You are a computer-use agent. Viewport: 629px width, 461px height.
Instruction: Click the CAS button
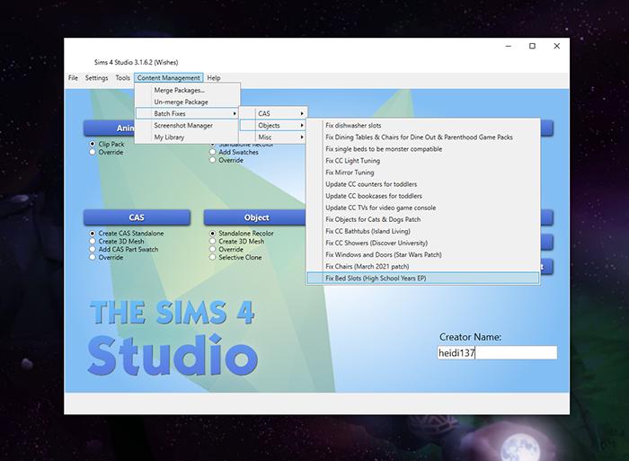[x=137, y=217]
